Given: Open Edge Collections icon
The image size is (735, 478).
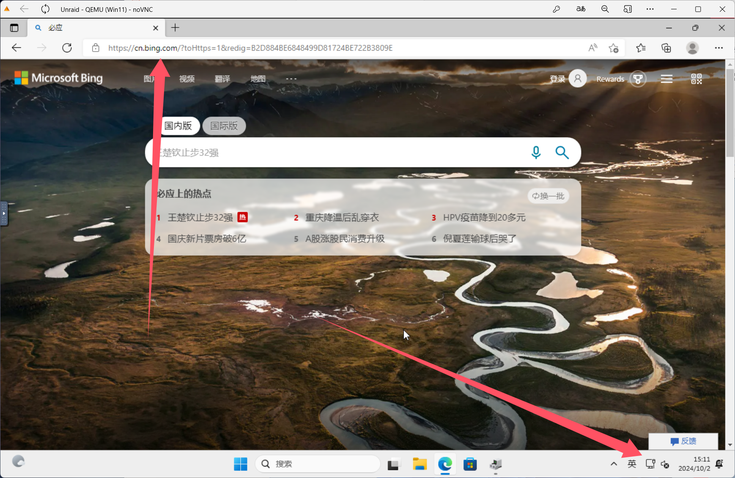Looking at the screenshot, I should 666,48.
